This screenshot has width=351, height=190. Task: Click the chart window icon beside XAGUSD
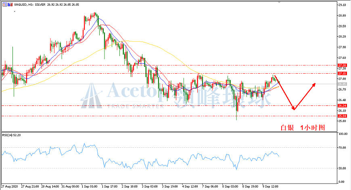[x=5, y=4]
